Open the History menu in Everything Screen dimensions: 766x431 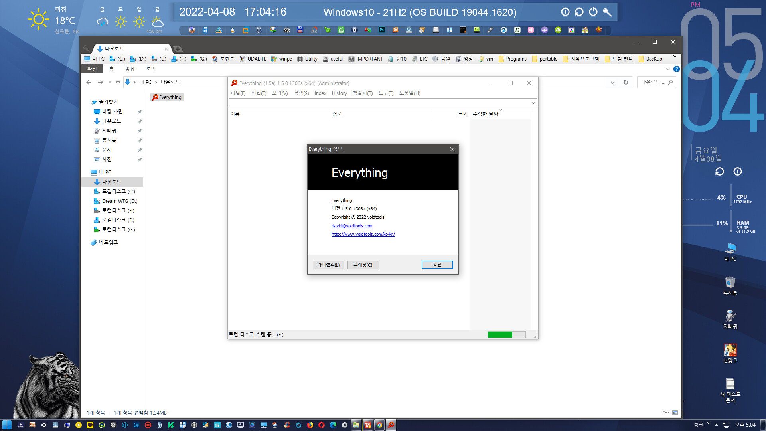pyautogui.click(x=339, y=93)
